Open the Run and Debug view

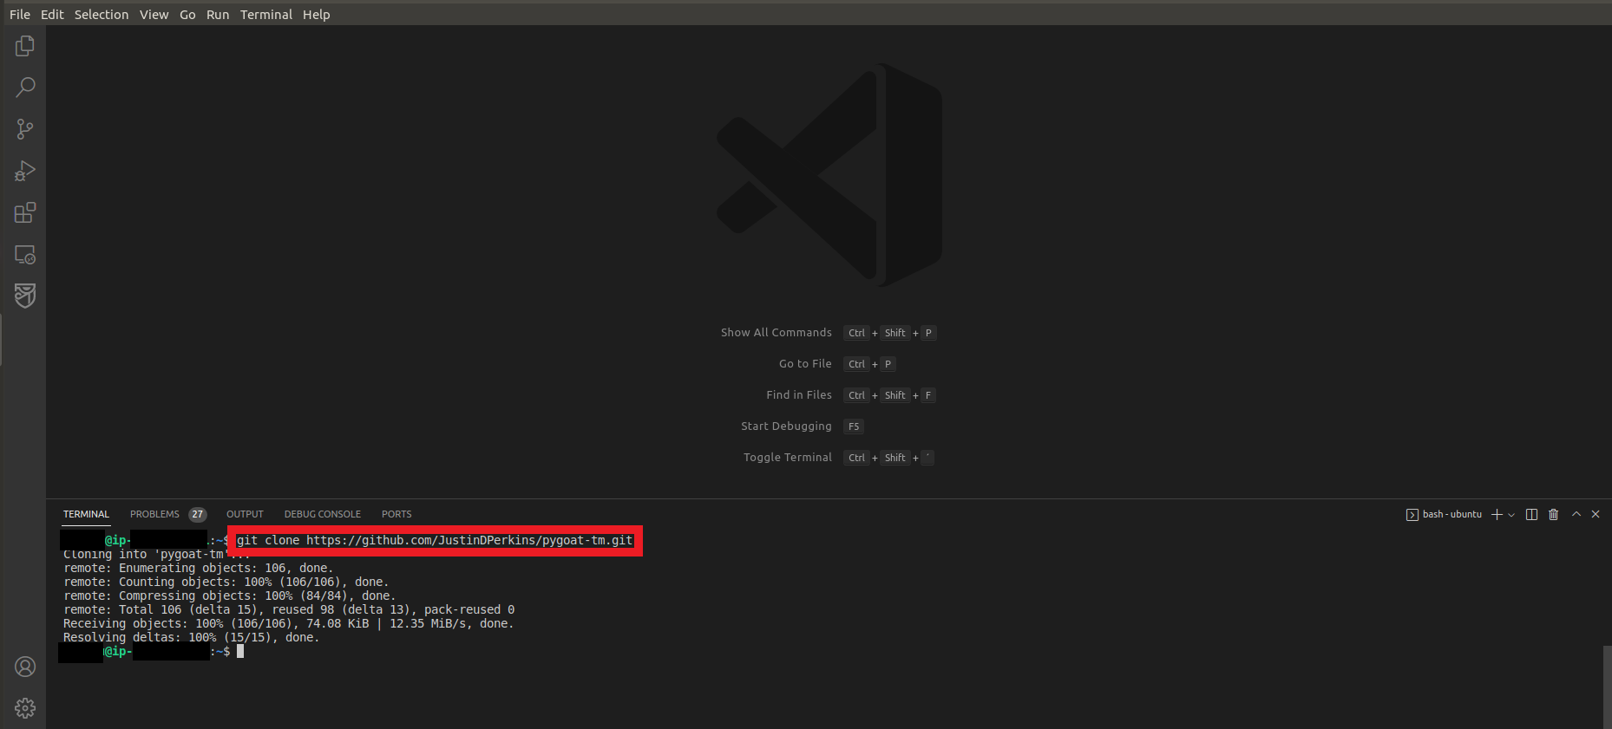click(25, 171)
